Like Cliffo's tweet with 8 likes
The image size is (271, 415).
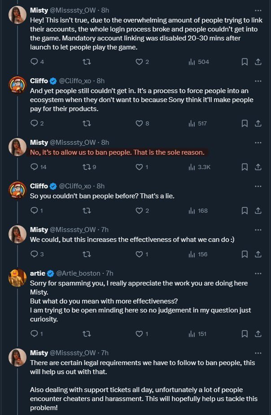click(x=139, y=123)
